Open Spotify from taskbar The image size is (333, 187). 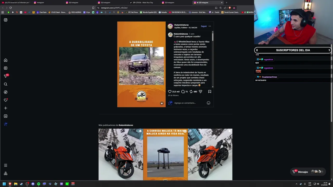(x=39, y=184)
